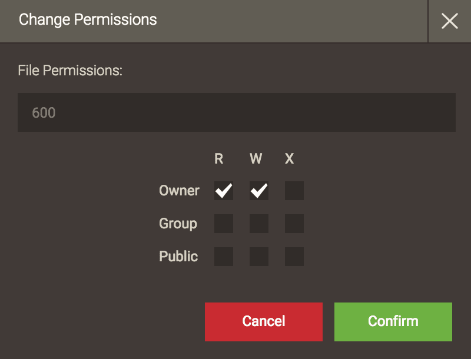Close the Change Permissions dialog

(x=451, y=21)
